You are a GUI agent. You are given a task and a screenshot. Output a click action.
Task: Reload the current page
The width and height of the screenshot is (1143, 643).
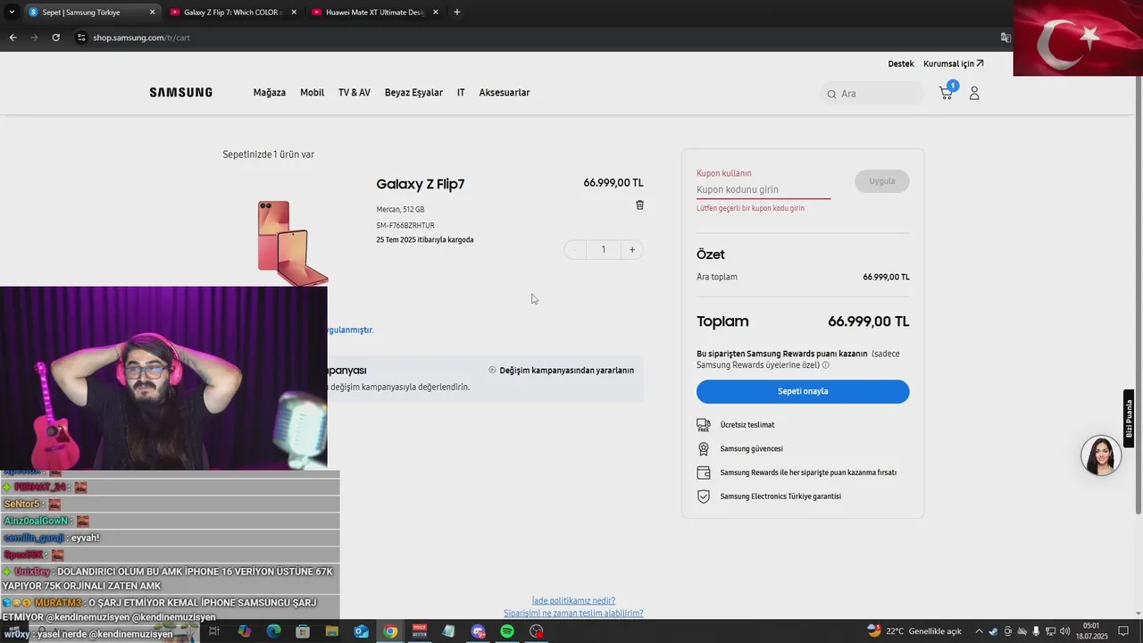coord(55,38)
